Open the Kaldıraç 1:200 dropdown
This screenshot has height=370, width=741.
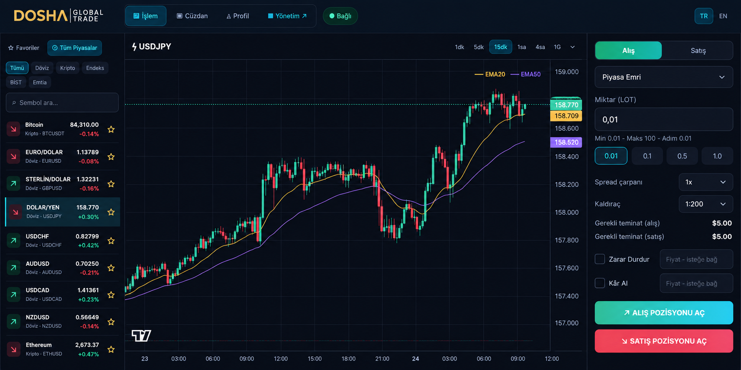tap(706, 204)
